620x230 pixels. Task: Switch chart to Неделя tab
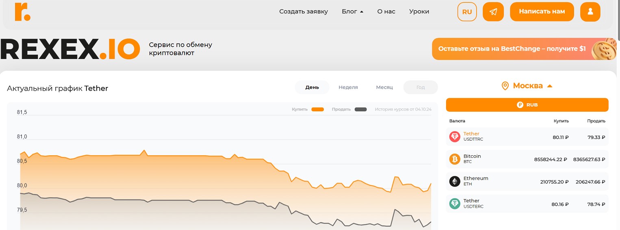pyautogui.click(x=348, y=87)
